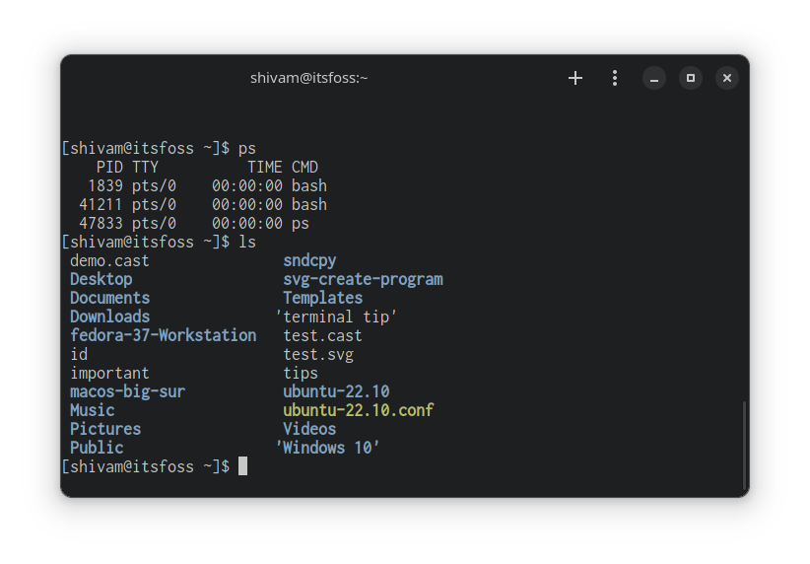This screenshot has height=564, width=810.
Task: Minimize the terminal window
Action: [654, 78]
